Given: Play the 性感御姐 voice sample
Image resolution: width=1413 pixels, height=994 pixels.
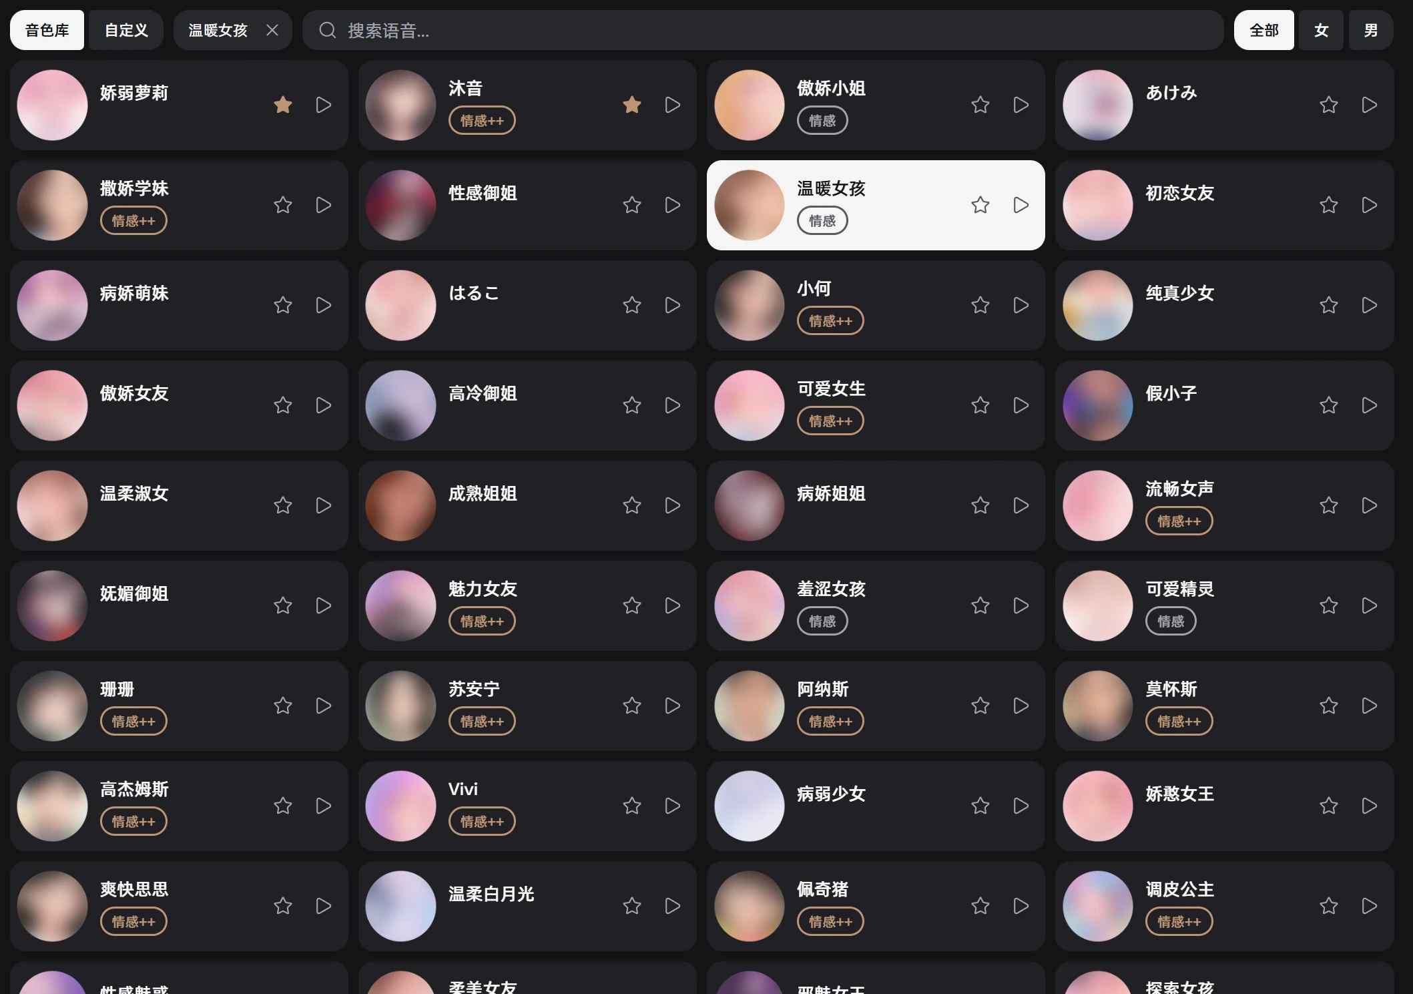Looking at the screenshot, I should tap(673, 205).
